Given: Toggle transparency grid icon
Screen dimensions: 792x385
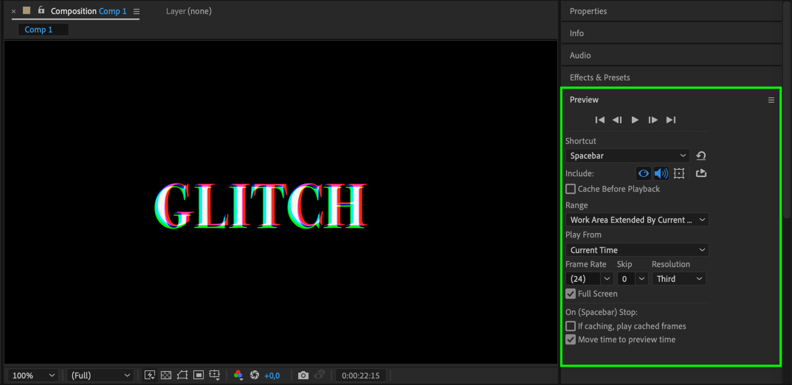Looking at the screenshot, I should pyautogui.click(x=166, y=375).
